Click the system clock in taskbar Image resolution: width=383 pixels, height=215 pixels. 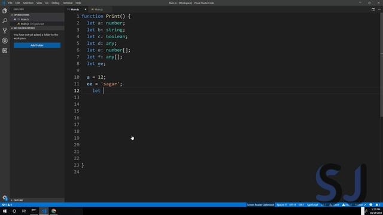coord(376,211)
